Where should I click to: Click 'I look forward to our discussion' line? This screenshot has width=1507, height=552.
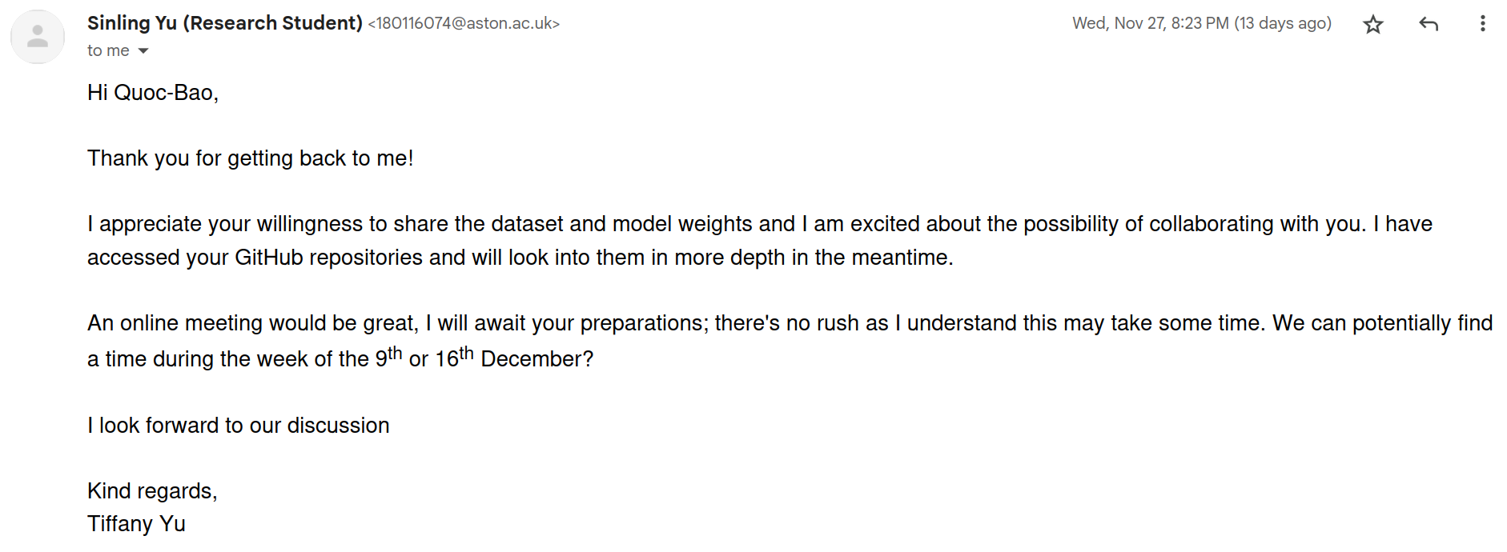239,426
